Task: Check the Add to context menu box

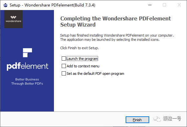Action: pyautogui.click(x=64, y=66)
